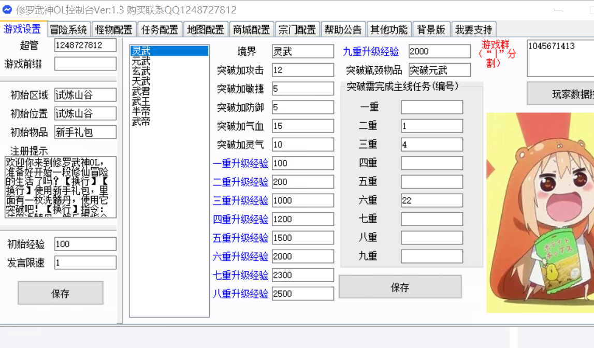594x348 pixels.
Task: Open the 怪物配置 tab
Action: (x=114, y=30)
